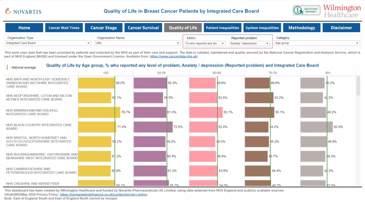The width and height of the screenshot is (365, 202).
Task: Click the 69.0% bar for NHS Bath ICB
Action: 96,83
